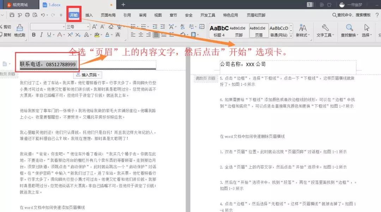Viewport: 381px width, 212px height.
Task: Click the Print icon in quick access toolbar
Action: tap(27, 15)
